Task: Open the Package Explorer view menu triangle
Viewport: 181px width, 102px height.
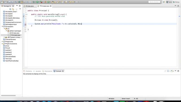Action: pyautogui.click(x=20, y=9)
